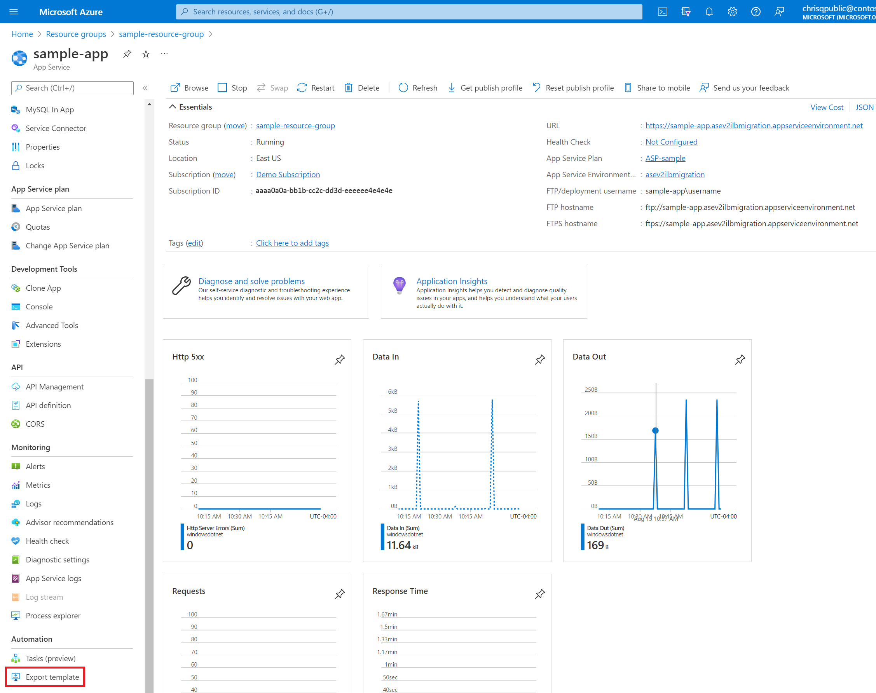Expand the Http 5xx chart pin icon
This screenshot has height=693, width=876.
[x=340, y=360]
